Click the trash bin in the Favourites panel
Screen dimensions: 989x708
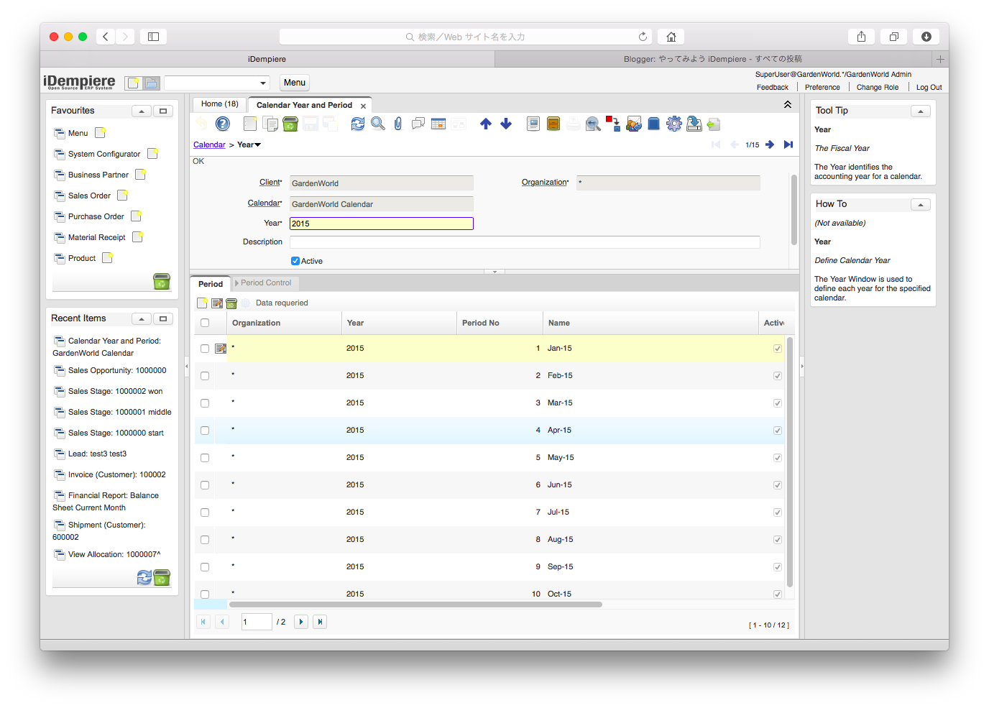tap(162, 281)
